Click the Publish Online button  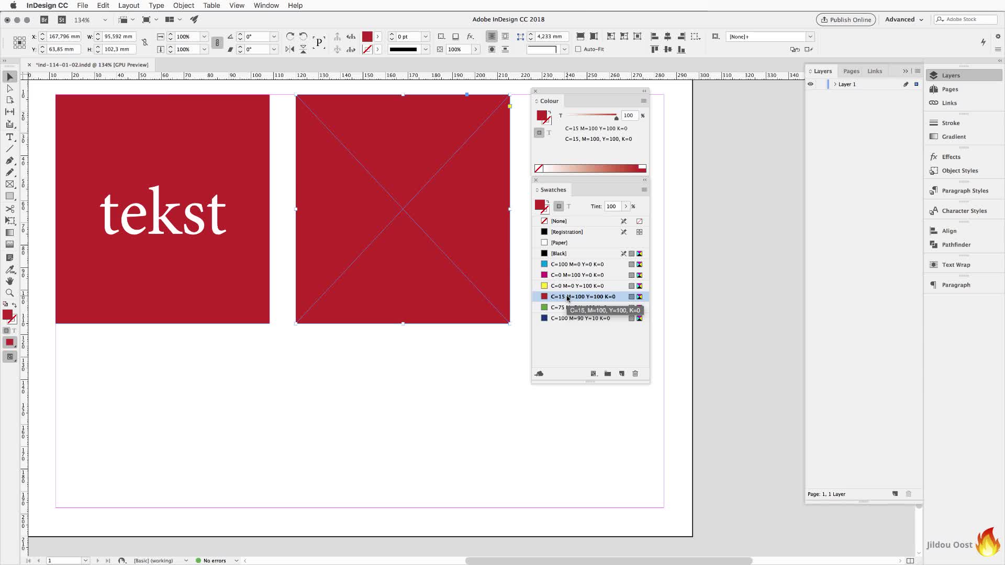845,20
